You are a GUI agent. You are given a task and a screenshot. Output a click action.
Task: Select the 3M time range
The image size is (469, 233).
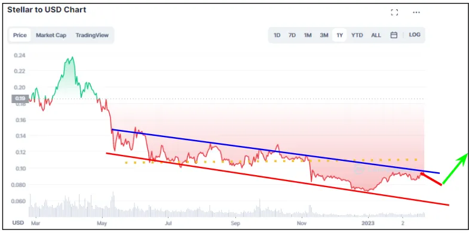(324, 35)
